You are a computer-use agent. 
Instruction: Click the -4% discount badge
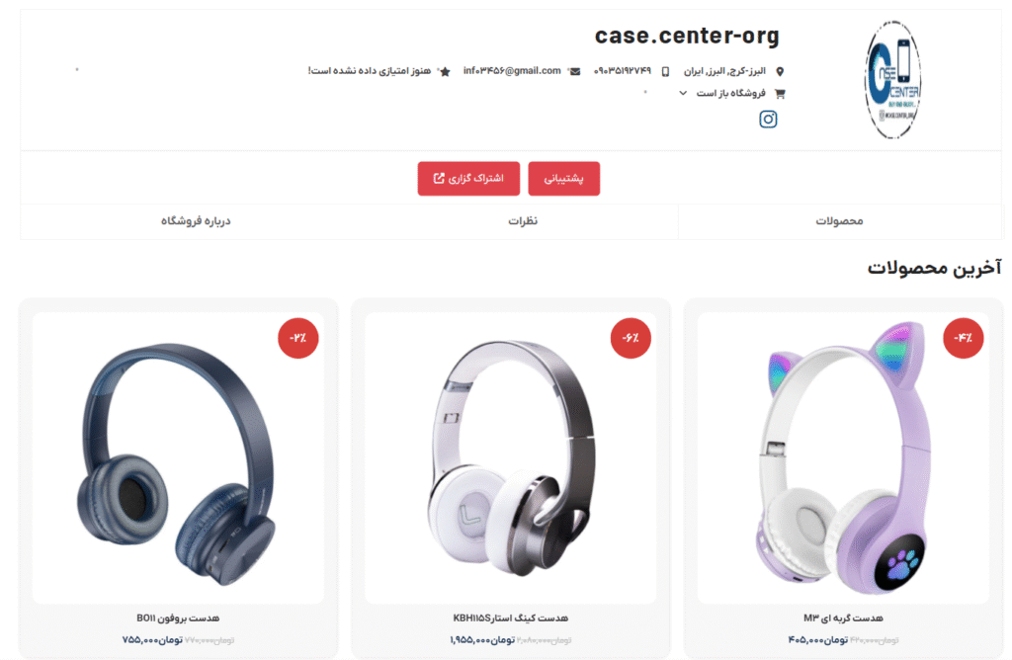coord(963,338)
